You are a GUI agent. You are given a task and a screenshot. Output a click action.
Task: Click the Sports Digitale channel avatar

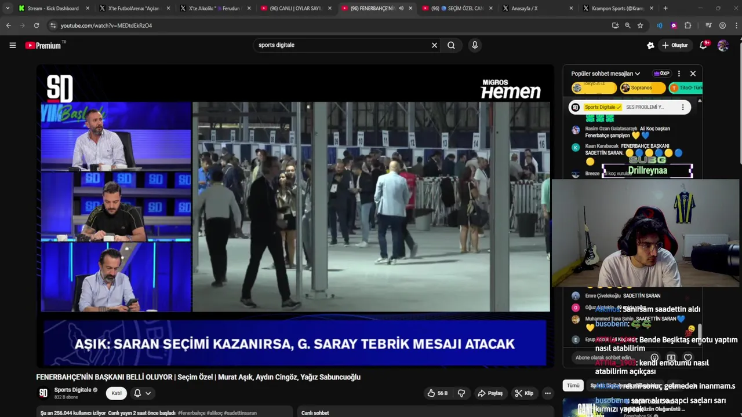coord(43,393)
